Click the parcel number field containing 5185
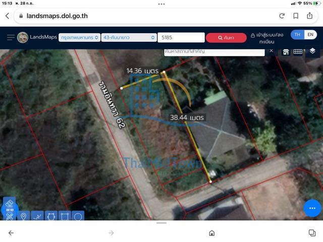This screenshot has height=242, width=323. (x=181, y=37)
